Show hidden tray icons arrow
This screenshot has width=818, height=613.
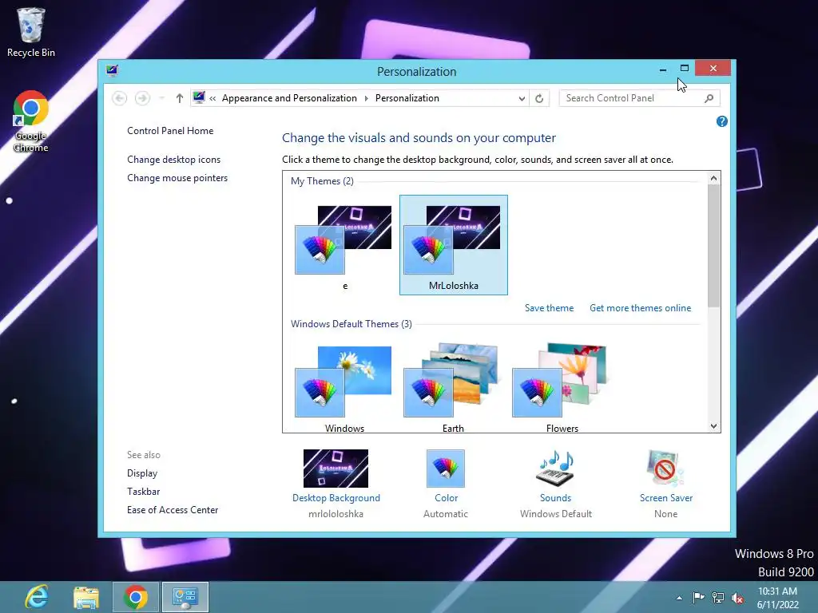pyautogui.click(x=679, y=598)
